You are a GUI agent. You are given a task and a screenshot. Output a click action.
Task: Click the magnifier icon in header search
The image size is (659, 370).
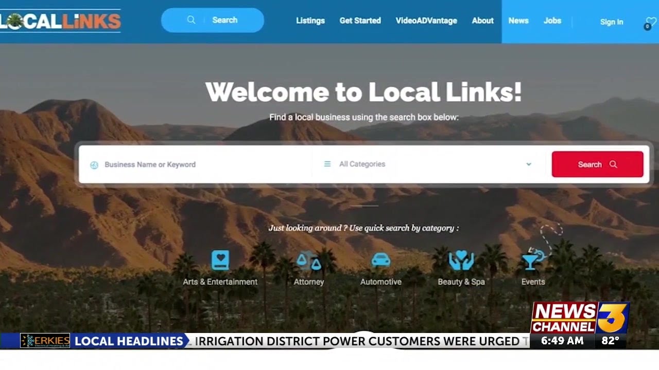coord(191,20)
